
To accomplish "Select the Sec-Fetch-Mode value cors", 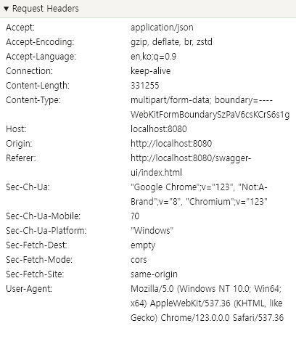I will click(139, 260).
